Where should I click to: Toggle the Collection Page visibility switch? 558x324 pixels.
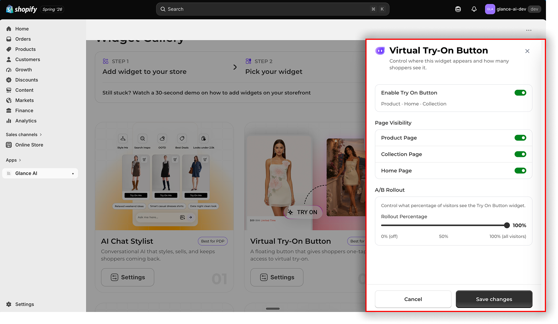tap(520, 154)
